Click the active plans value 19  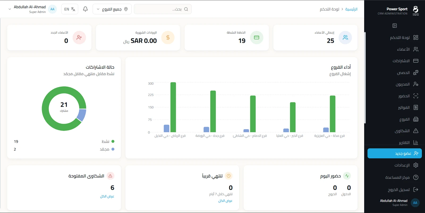tap(242, 41)
